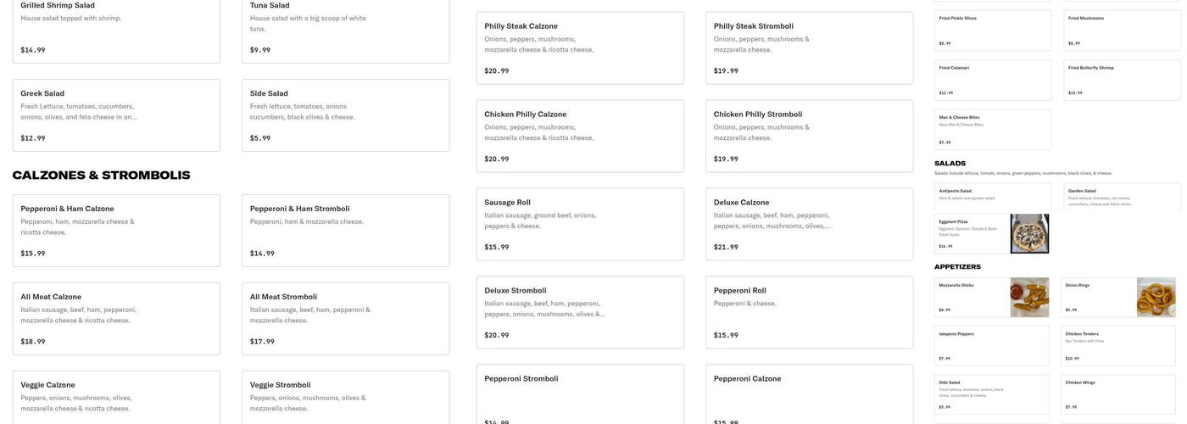Click the Sausage Roll menu card

[580, 225]
